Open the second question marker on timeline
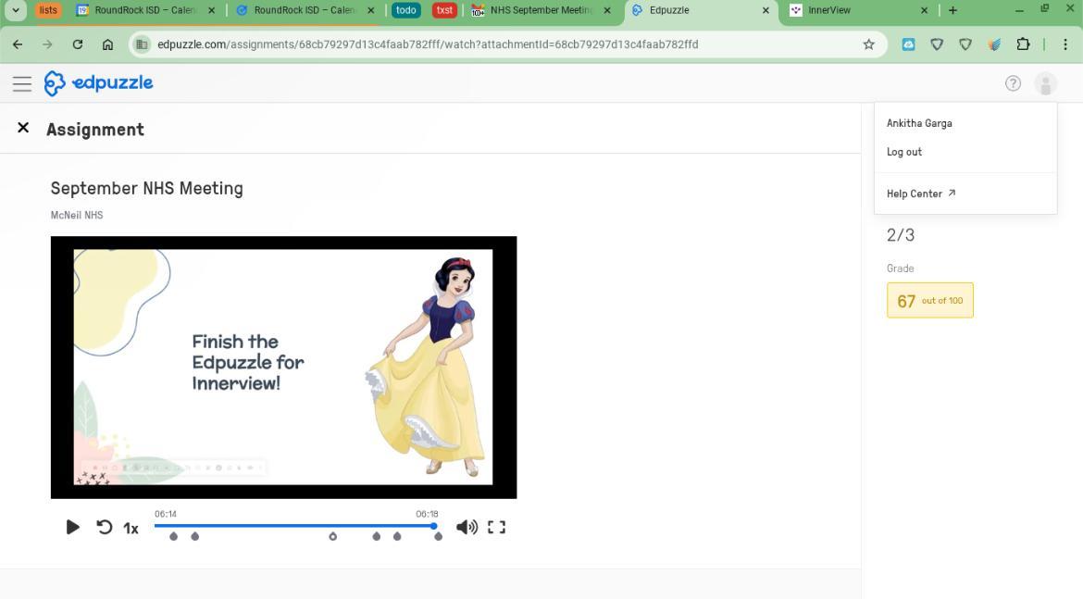Viewport: 1083px width, 599px height. pyautogui.click(x=194, y=537)
